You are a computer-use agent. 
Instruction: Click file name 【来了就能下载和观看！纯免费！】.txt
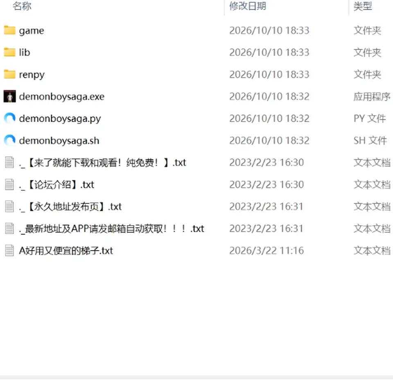click(102, 163)
